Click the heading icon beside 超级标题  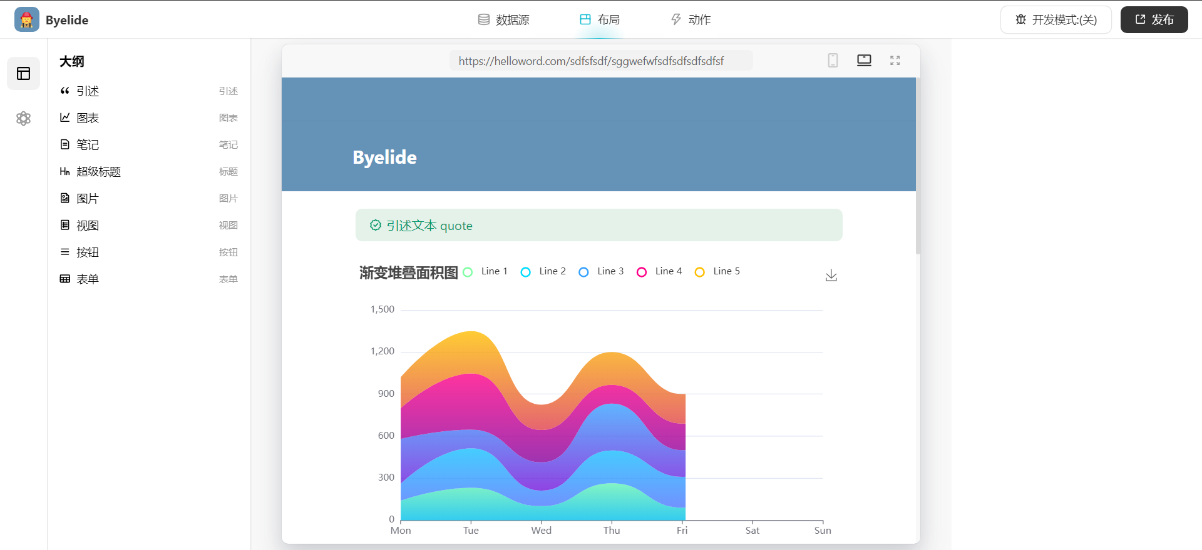64,171
